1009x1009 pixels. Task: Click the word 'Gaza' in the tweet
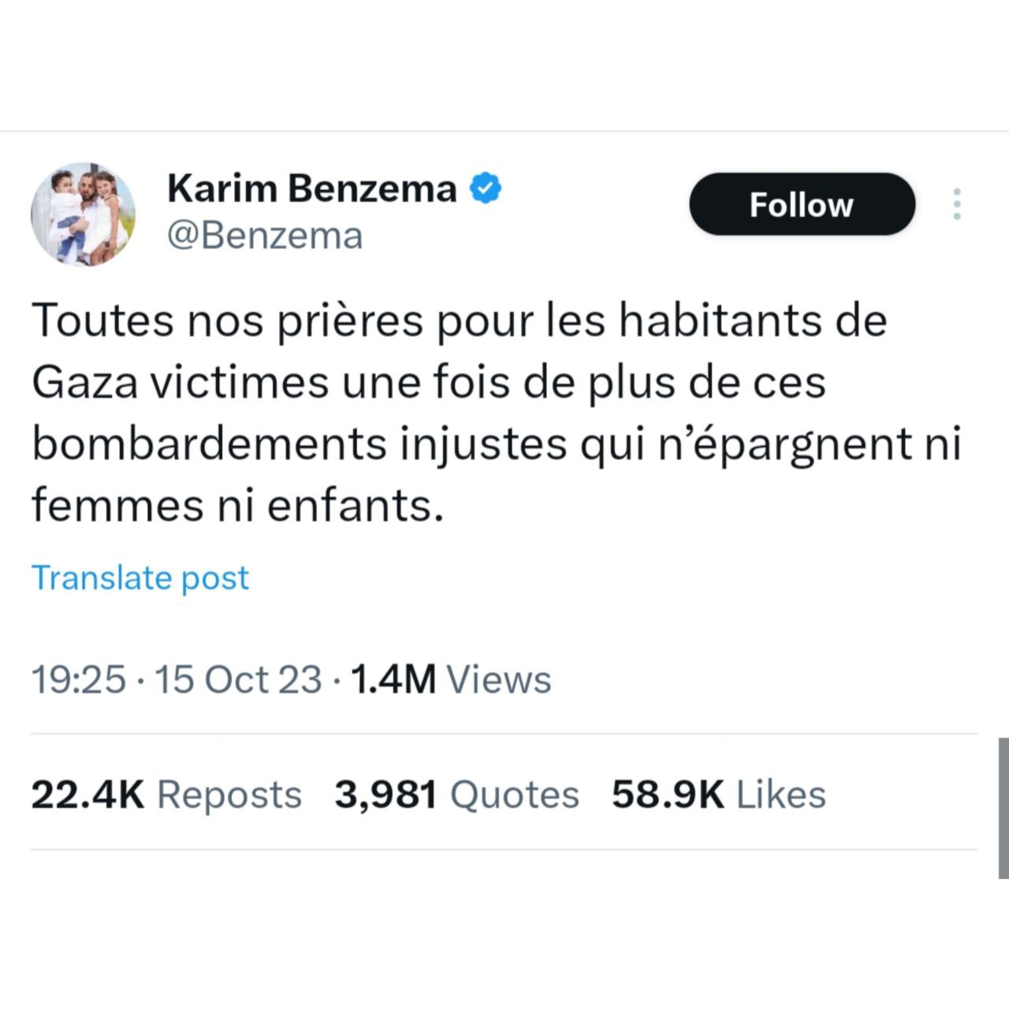tap(85, 383)
